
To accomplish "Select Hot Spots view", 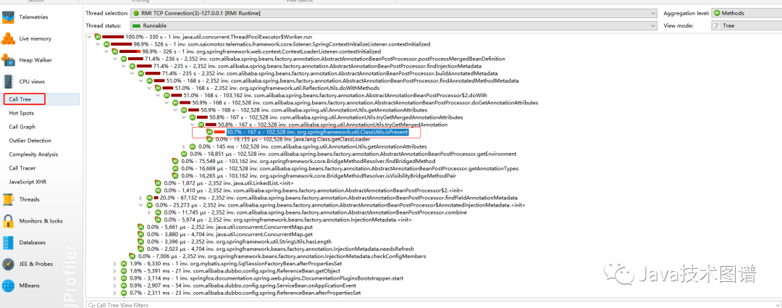I will [x=22, y=113].
